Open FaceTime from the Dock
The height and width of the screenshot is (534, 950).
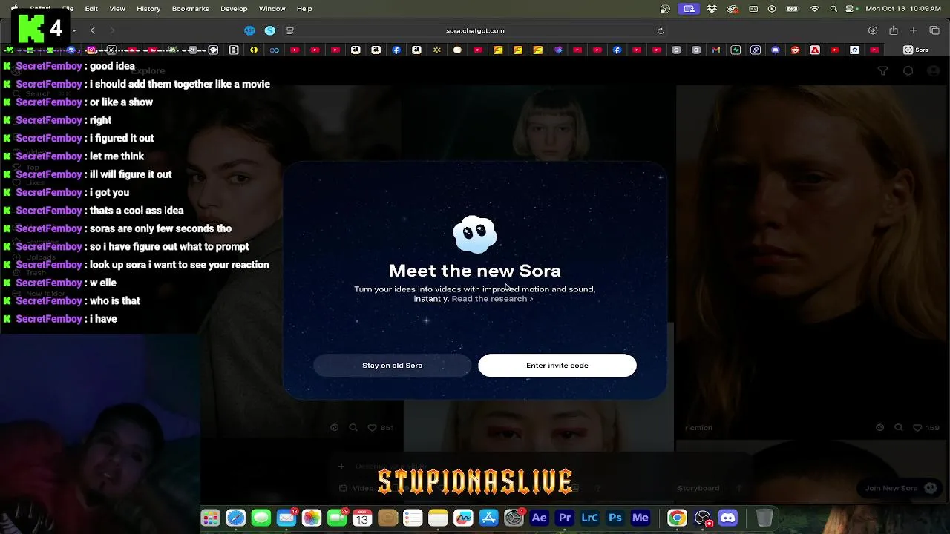point(337,518)
